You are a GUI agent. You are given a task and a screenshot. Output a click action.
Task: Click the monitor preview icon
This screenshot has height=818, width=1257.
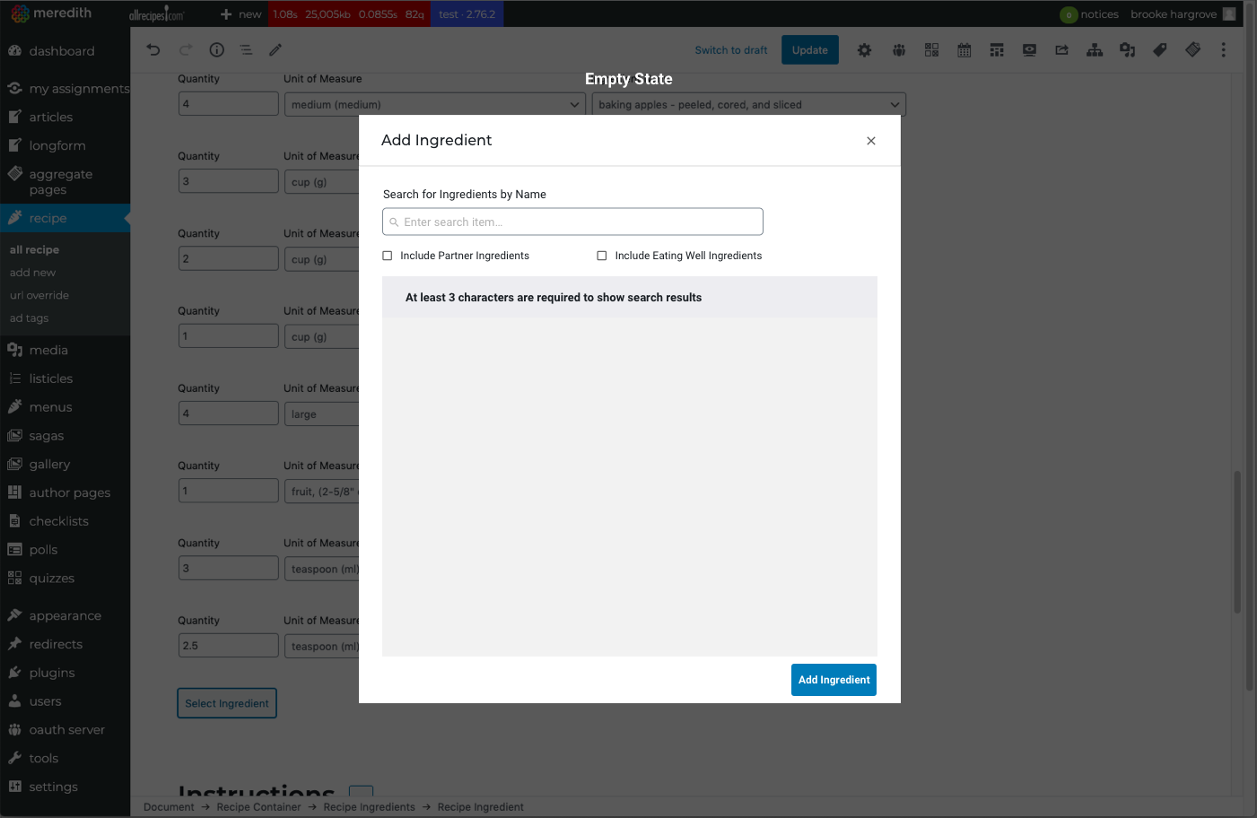pyautogui.click(x=1029, y=50)
